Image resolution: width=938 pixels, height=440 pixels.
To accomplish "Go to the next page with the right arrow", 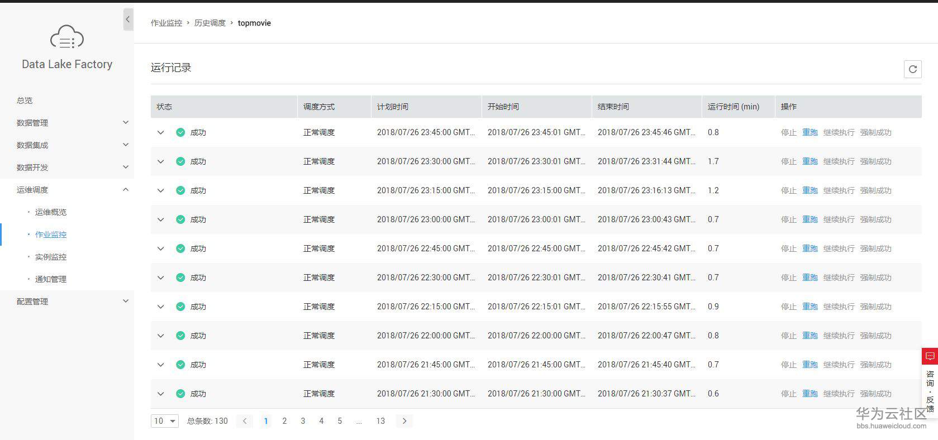I will 404,421.
